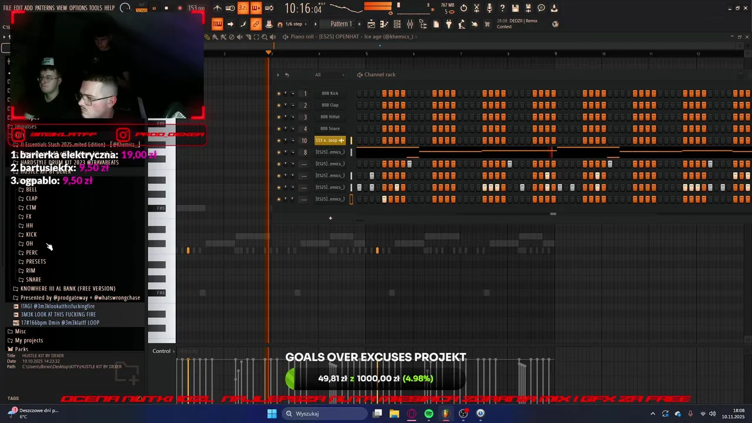The width and height of the screenshot is (752, 423).
Task: Select the piano roll zoom tool
Action: click(x=264, y=36)
